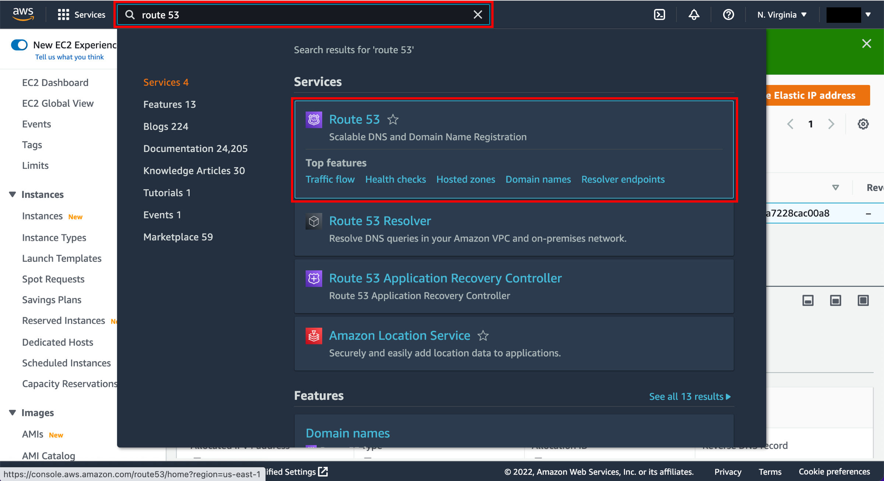Click Traffic flow top feature link
This screenshot has height=481, width=884.
coord(330,179)
